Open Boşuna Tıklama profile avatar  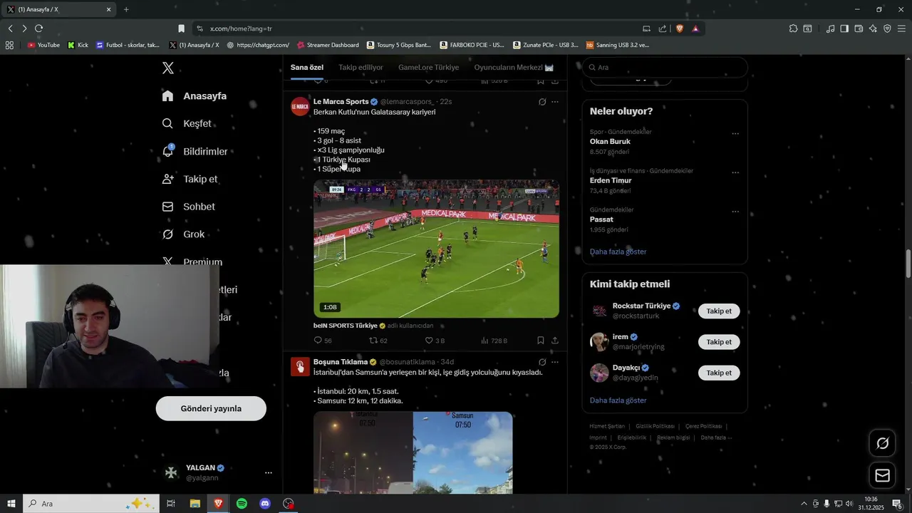(300, 367)
